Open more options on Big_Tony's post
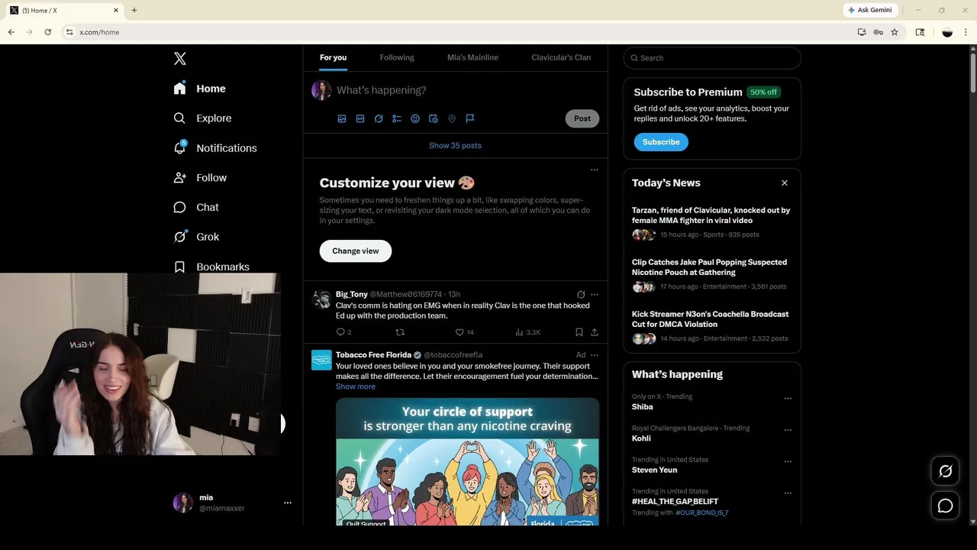The width and height of the screenshot is (977, 550). (x=595, y=294)
